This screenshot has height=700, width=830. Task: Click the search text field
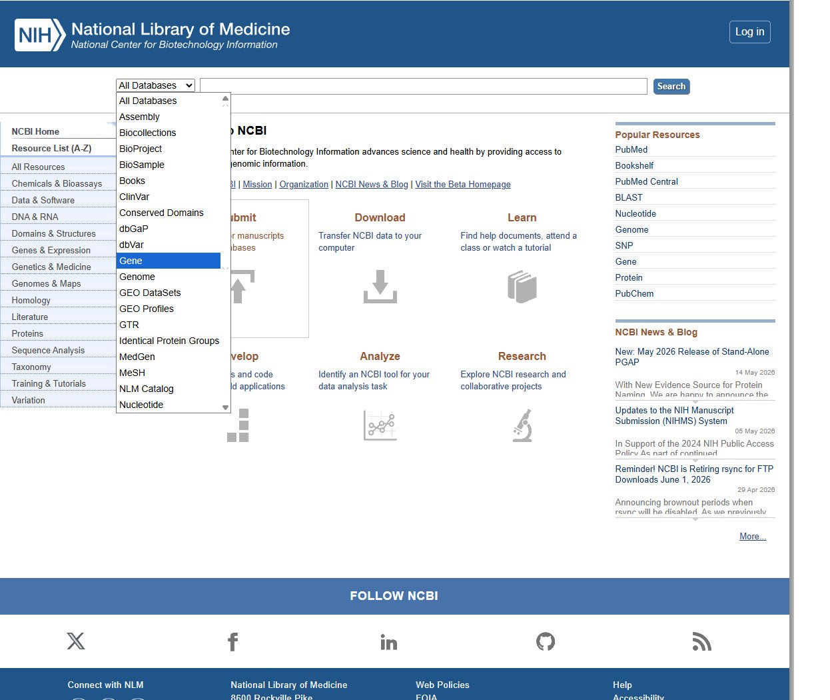(424, 86)
